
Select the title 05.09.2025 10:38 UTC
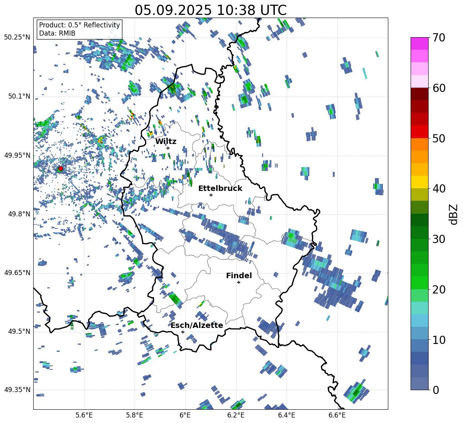click(x=210, y=10)
